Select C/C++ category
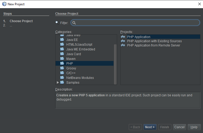The image size is (203, 133). pos(71,73)
